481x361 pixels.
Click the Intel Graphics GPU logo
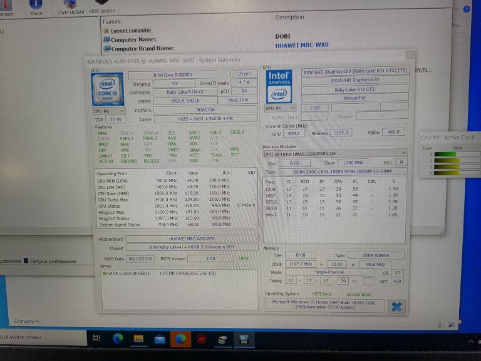click(279, 86)
